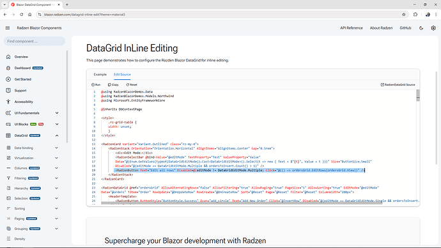The image size is (441, 248).
Task: Click the Accessibility figure icon
Action: 8,102
